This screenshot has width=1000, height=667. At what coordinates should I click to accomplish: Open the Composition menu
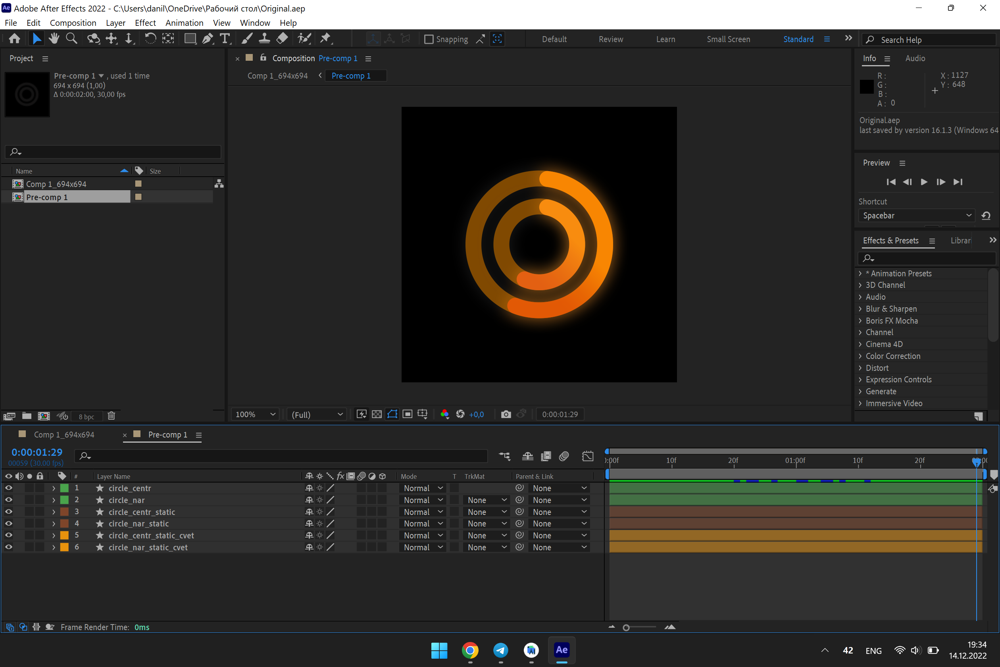73,23
